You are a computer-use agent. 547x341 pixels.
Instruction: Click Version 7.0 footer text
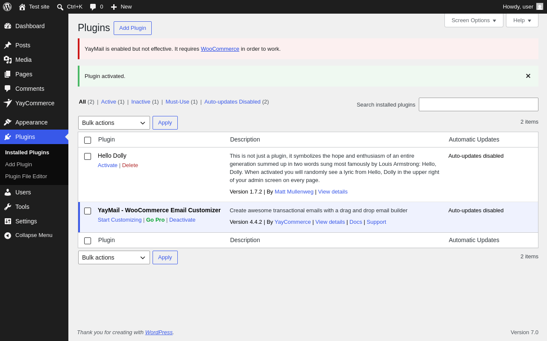click(524, 332)
